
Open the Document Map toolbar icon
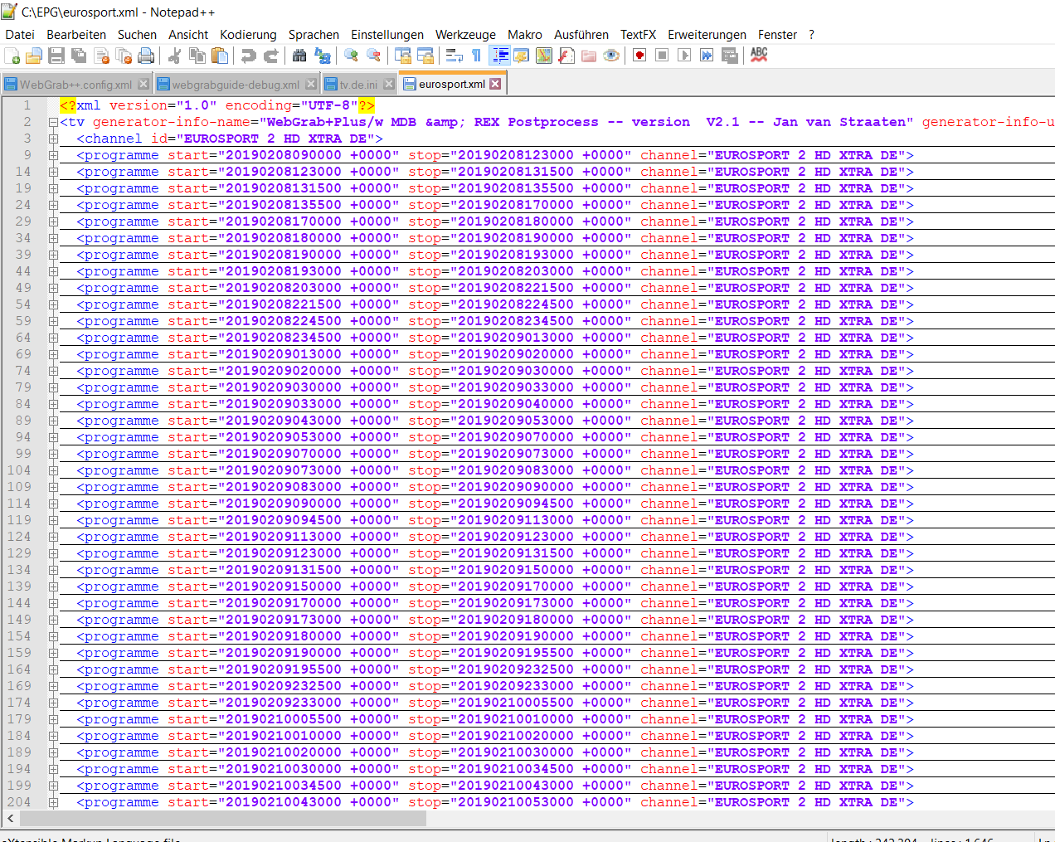point(544,56)
